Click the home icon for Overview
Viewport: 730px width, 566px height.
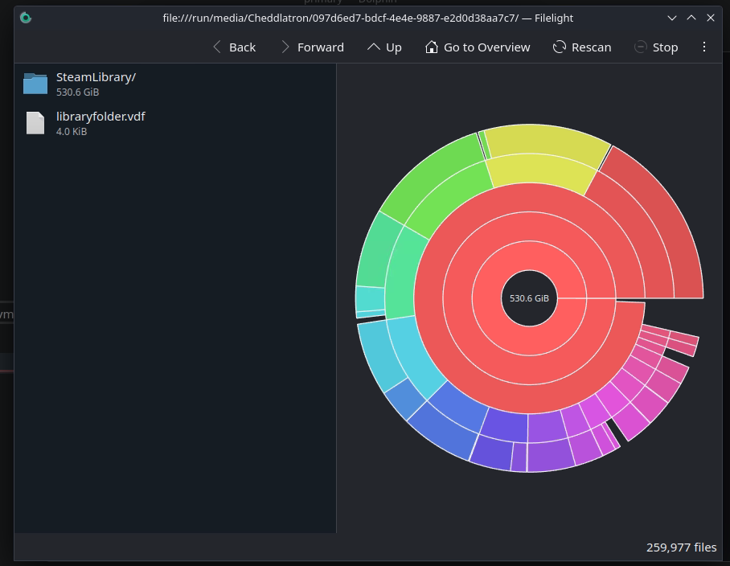coord(432,47)
